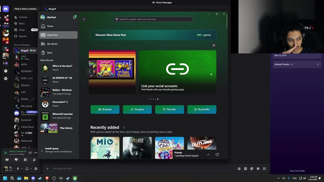Image resolution: width=324 pixels, height=182 pixels.
Task: Expand Recently added section chevron
Action: (x=124, y=127)
